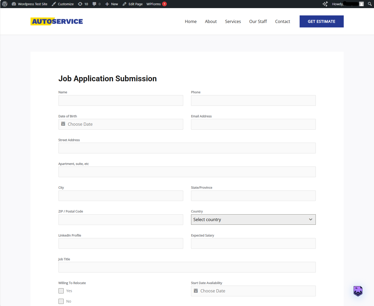Focus the Name input field
The height and width of the screenshot is (306, 374).
point(121,101)
